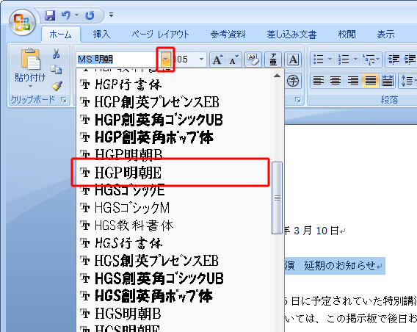Screen dimensions: 417x332
Task: Open the bullet library dropdown arrow
Action: pos(330,59)
